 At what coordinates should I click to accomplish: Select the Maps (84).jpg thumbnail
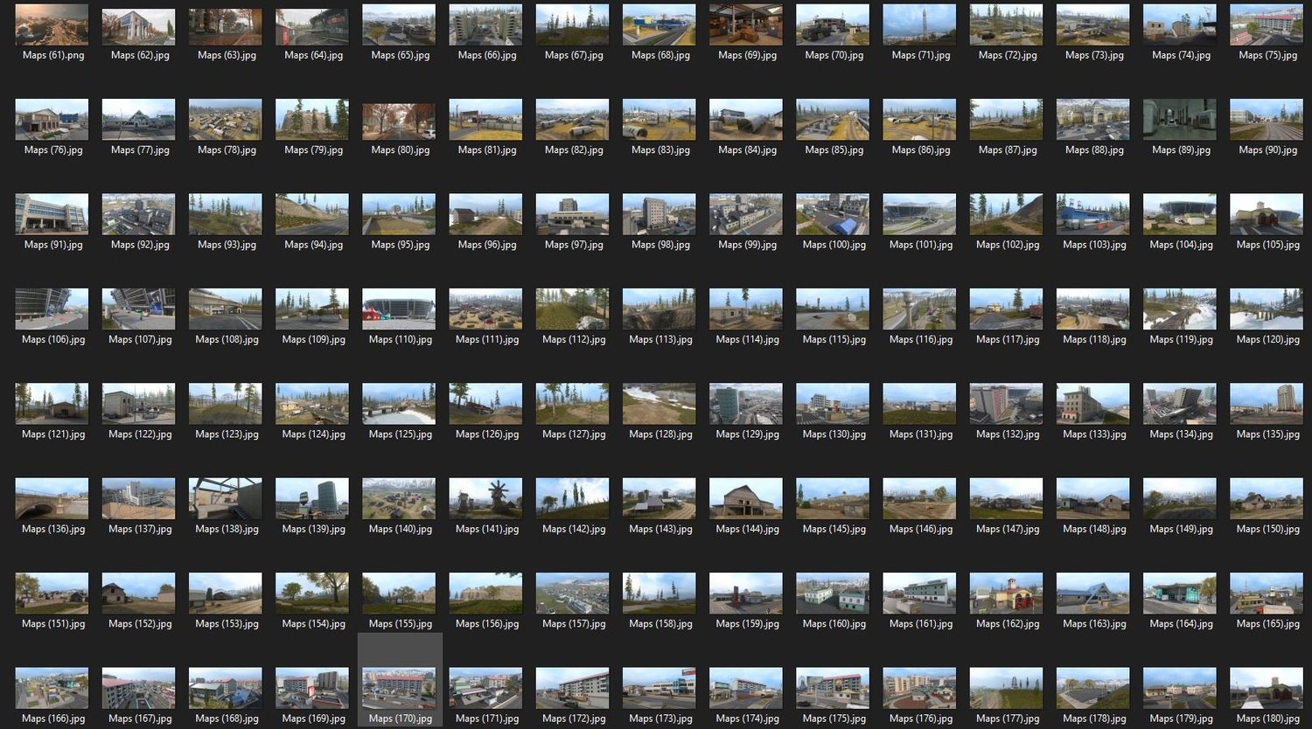(746, 120)
